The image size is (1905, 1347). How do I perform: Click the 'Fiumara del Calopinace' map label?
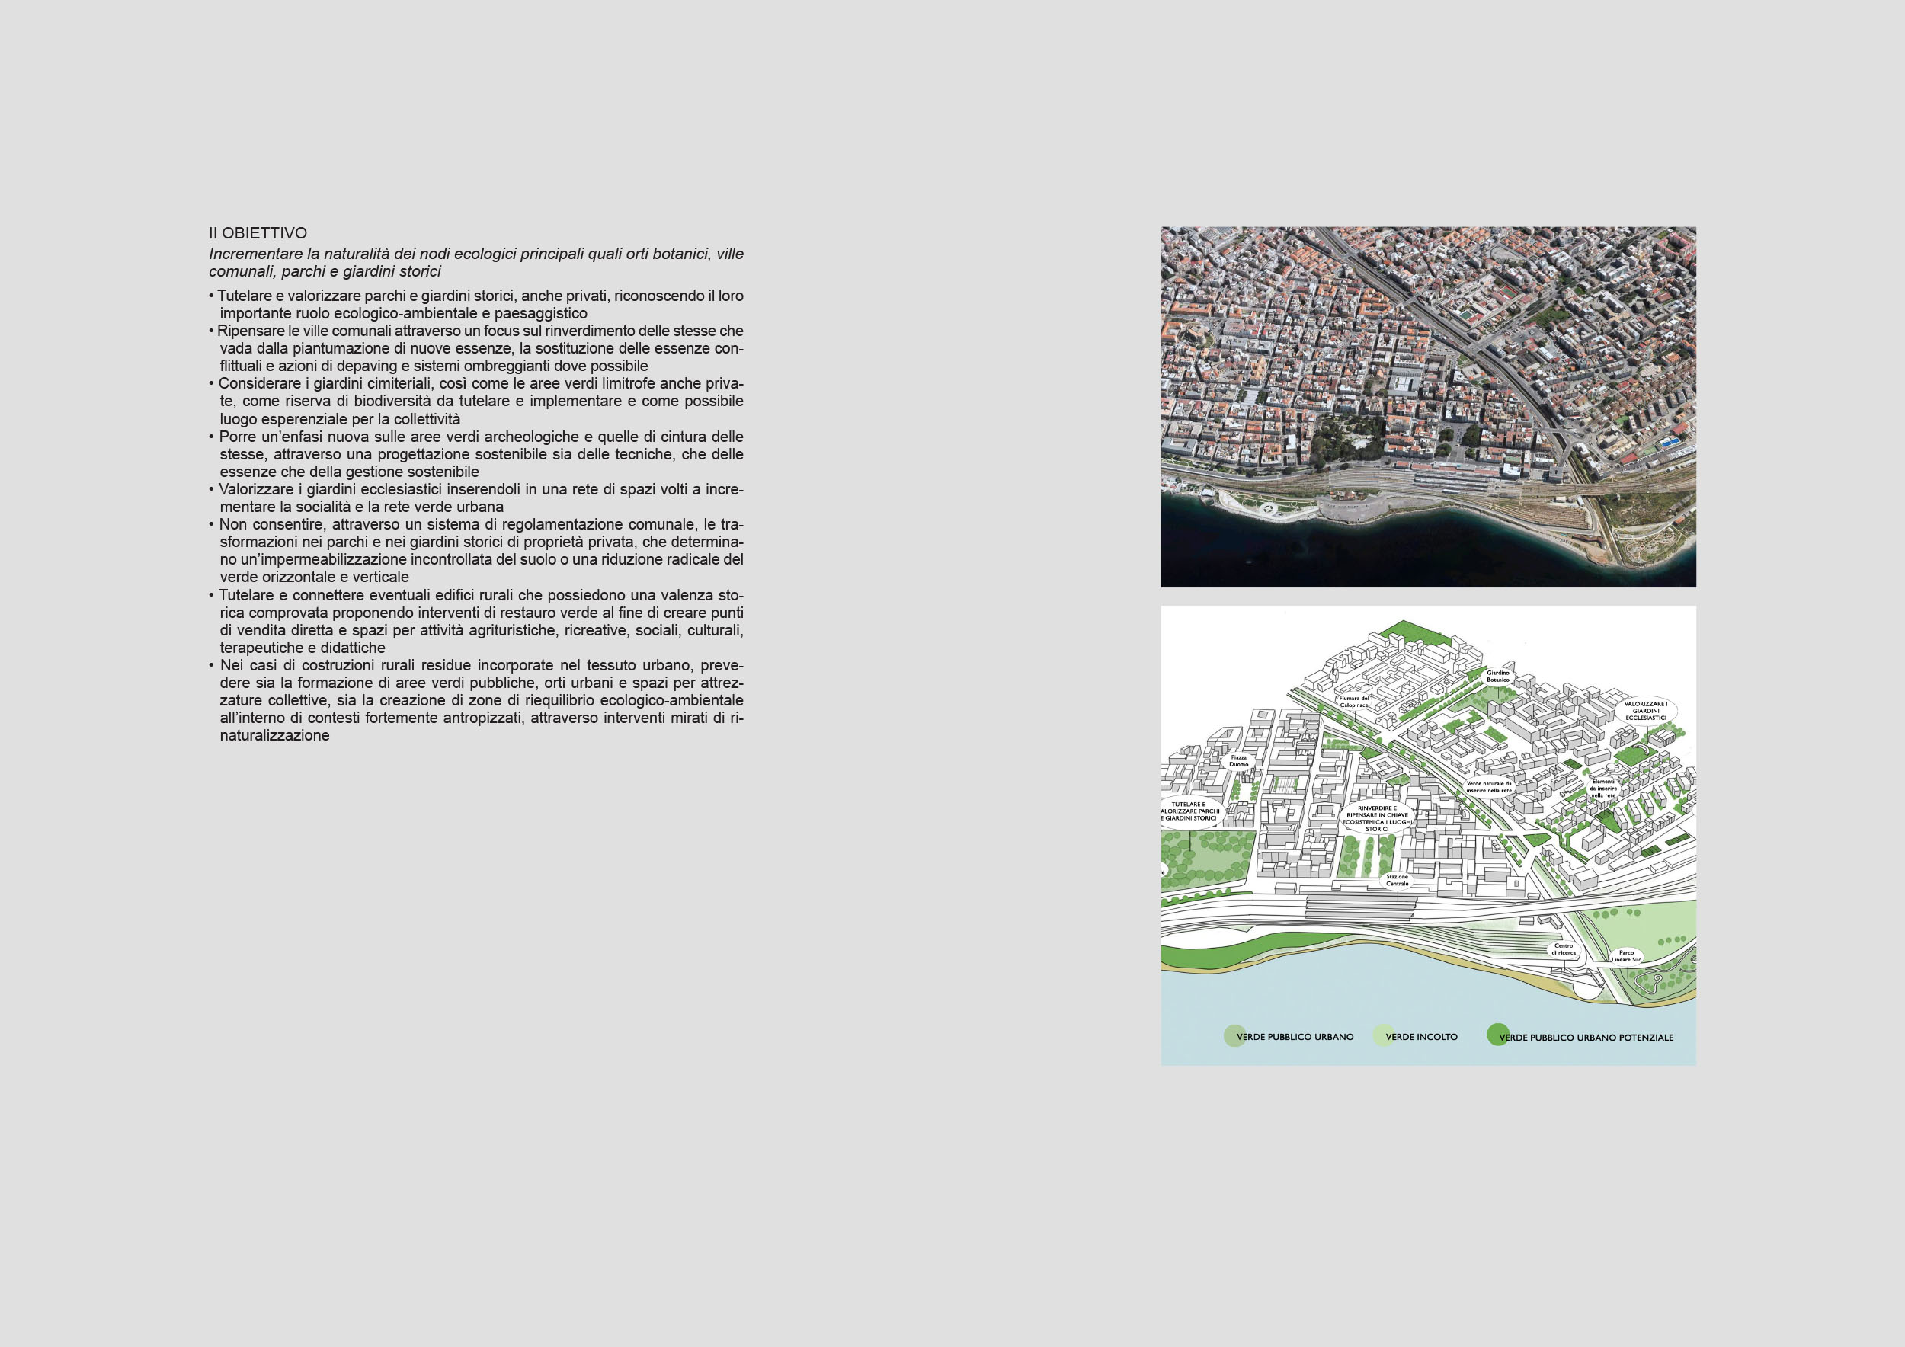1354,702
